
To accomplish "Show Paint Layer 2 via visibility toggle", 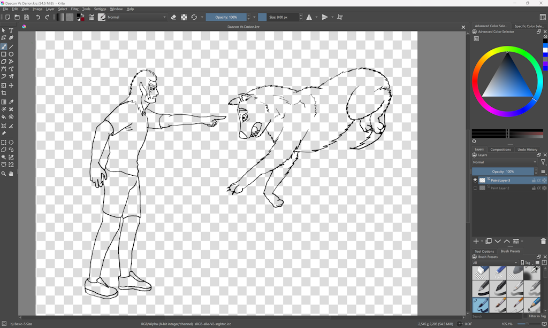I will point(475,188).
